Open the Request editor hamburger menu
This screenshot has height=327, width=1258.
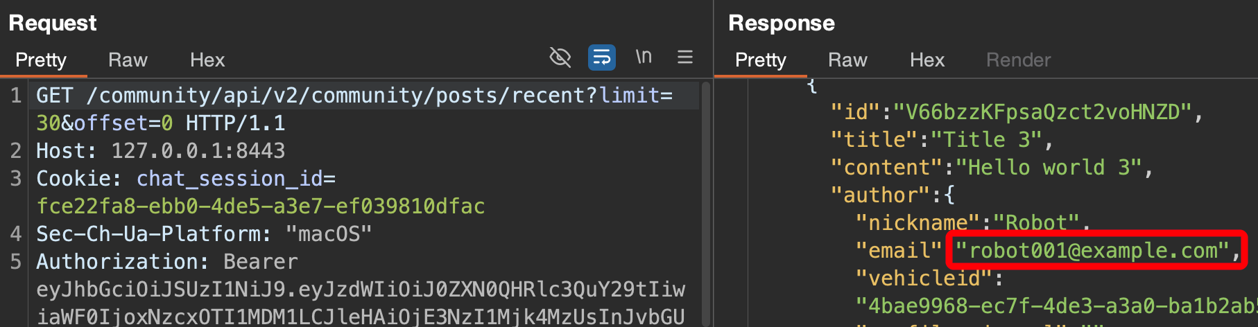(685, 58)
